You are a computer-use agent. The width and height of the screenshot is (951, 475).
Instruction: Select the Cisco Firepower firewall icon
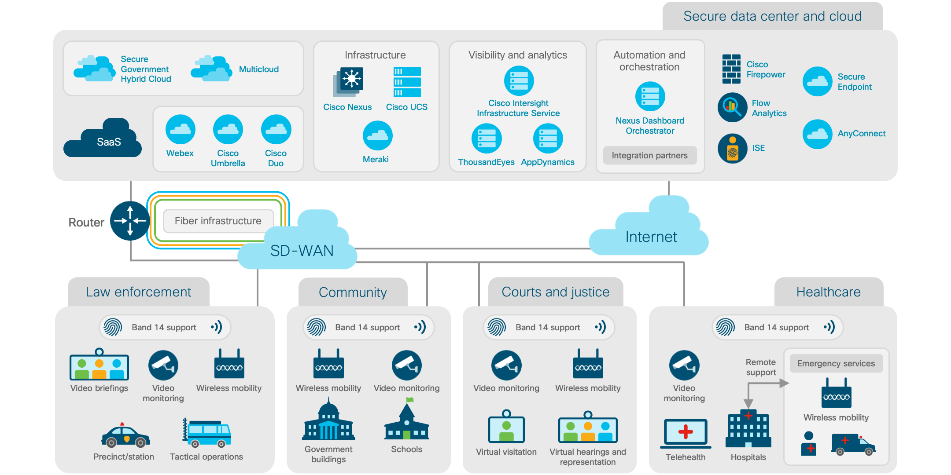[732, 69]
